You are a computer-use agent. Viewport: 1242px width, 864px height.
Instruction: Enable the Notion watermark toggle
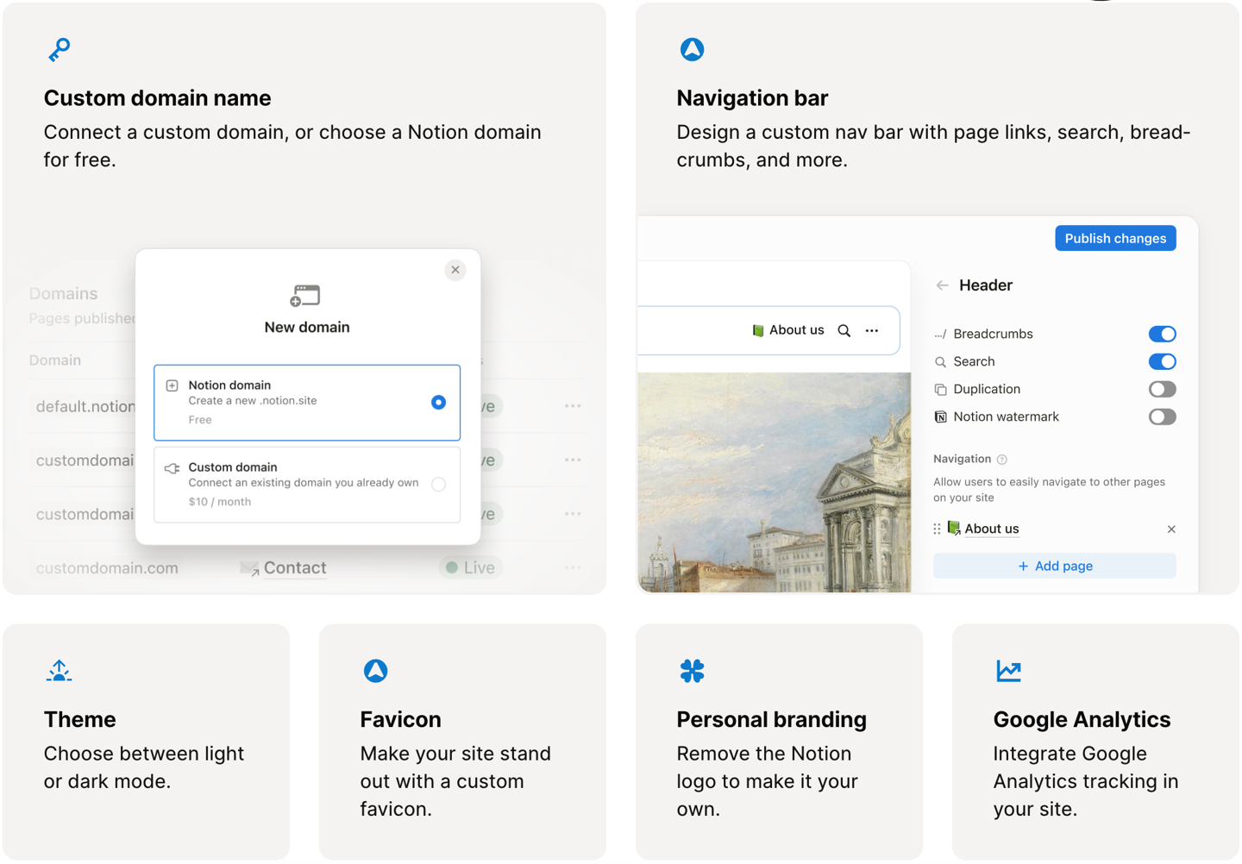point(1162,416)
